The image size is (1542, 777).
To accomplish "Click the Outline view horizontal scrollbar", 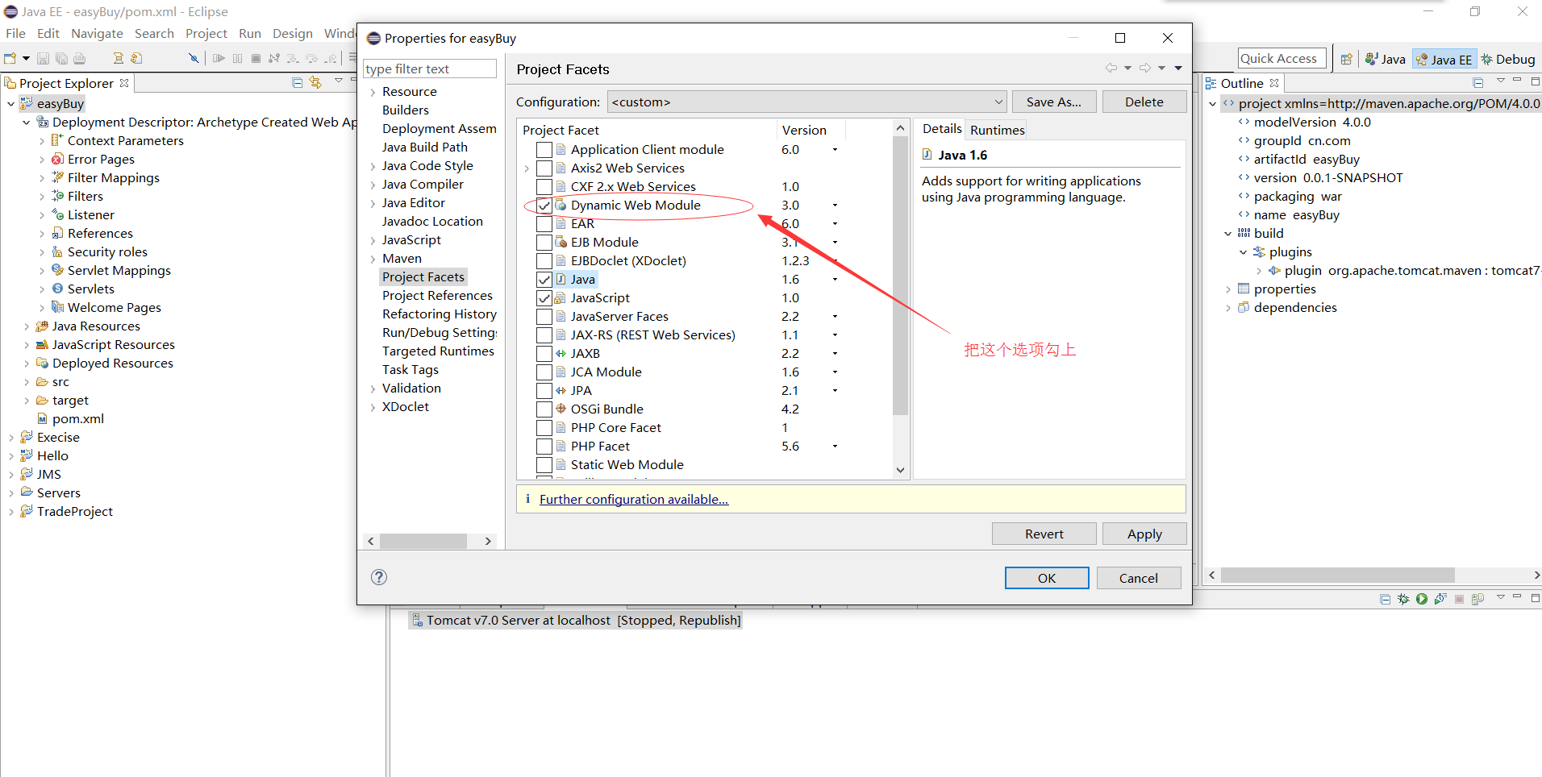I will [x=1337, y=575].
